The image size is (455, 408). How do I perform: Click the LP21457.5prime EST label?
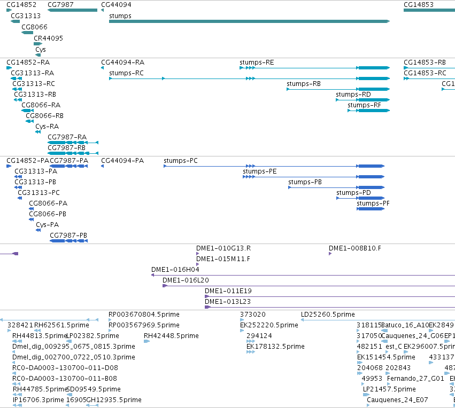[389, 389]
